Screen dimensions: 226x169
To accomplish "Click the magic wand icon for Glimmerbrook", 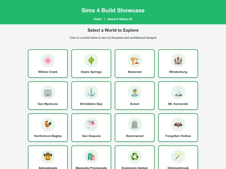I will [x=178, y=156].
